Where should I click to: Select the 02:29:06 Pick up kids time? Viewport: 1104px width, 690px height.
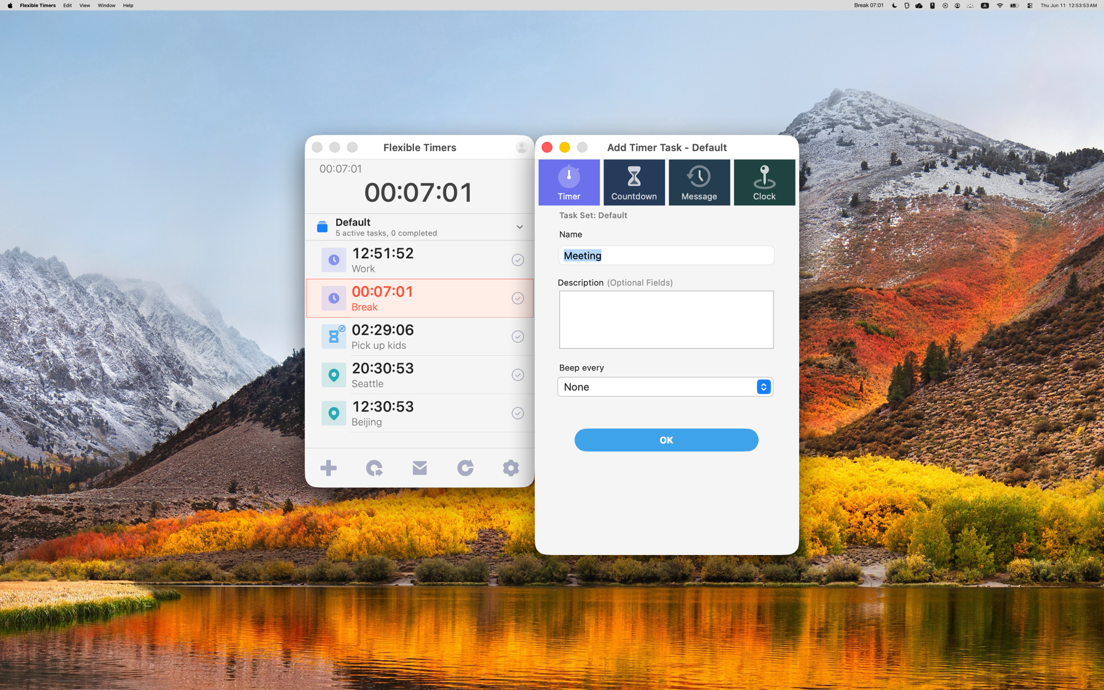pyautogui.click(x=383, y=330)
